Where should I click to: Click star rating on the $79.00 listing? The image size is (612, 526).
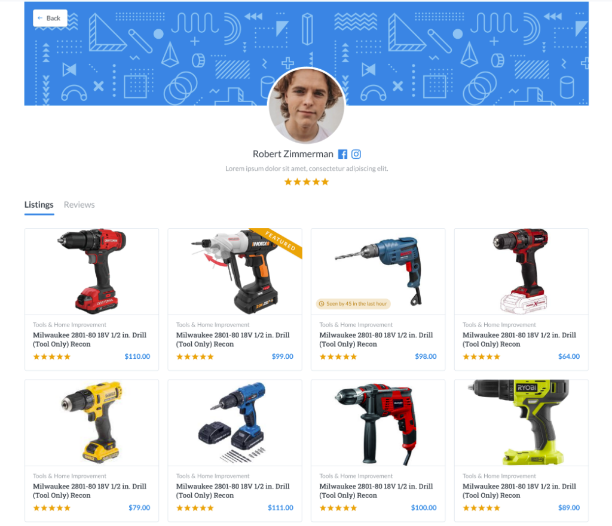51,508
